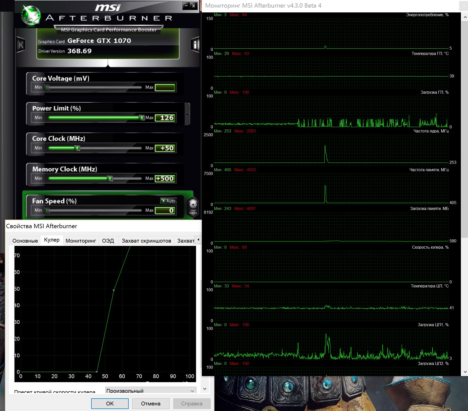Close the Afterburner skin window
Viewport: 468px width, 411px height.
[x=193, y=6]
